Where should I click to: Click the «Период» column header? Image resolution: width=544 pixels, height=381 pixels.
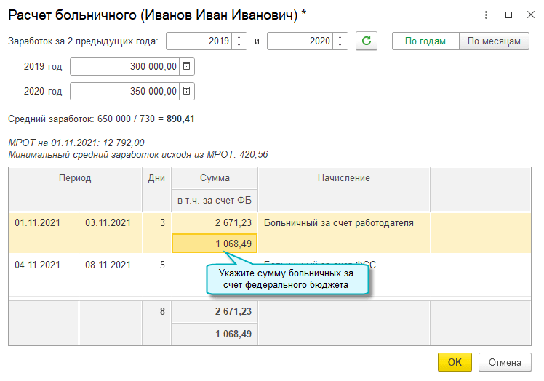pyautogui.click(x=75, y=178)
